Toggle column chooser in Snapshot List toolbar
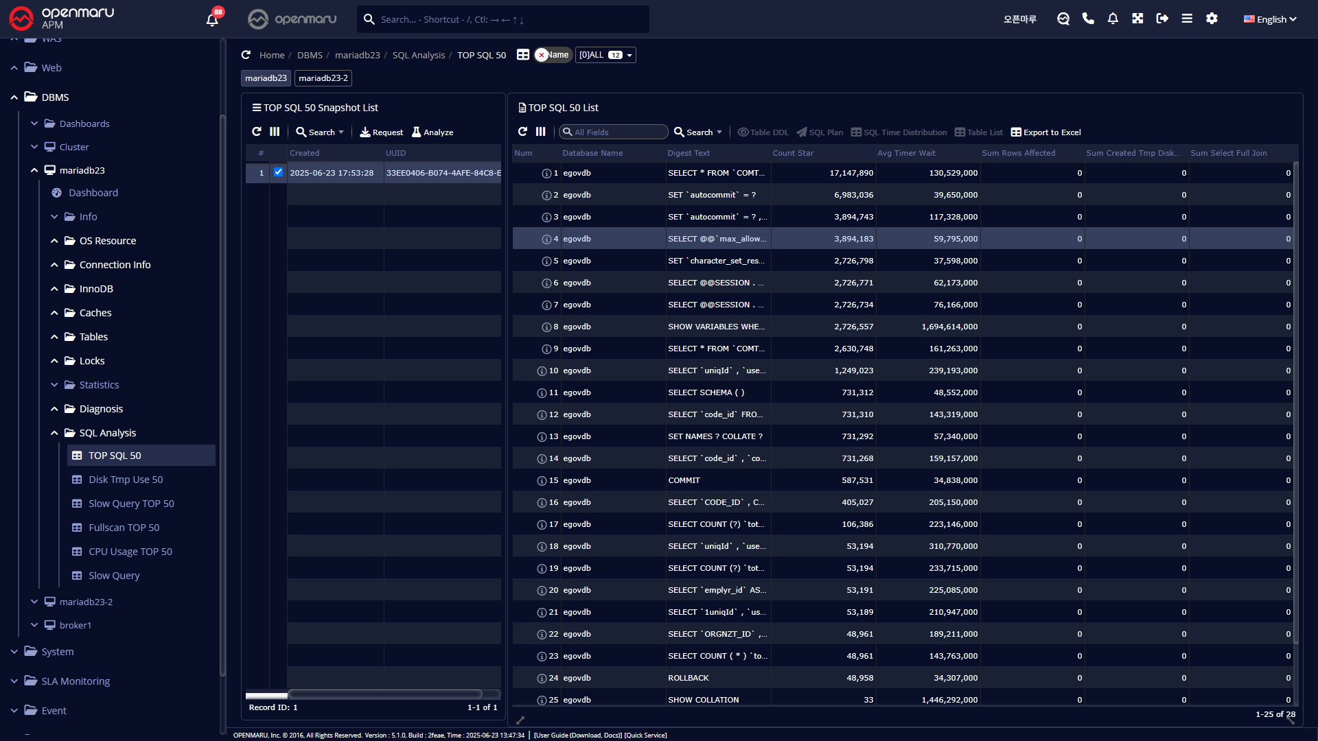1318x741 pixels. [275, 132]
